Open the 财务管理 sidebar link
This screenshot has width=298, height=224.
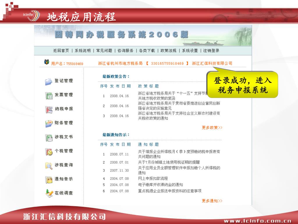[x=64, y=123]
